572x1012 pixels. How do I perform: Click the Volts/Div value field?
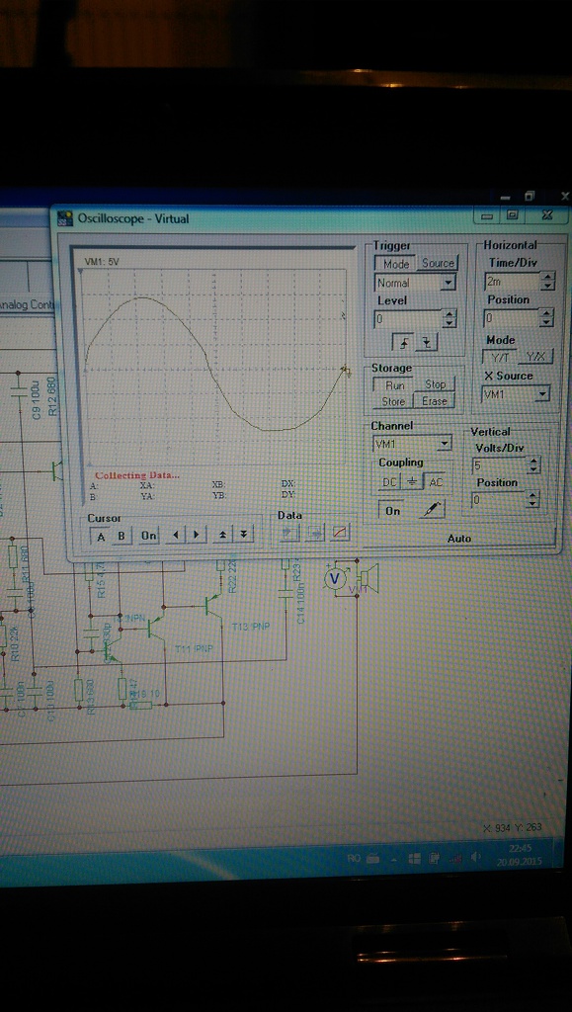499,465
